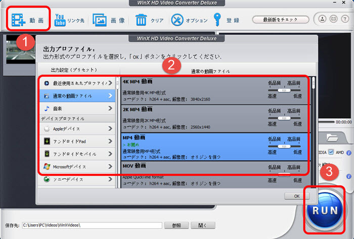The width and height of the screenshot is (354, 239).
Task: Click the Appleデバイス apple icon
Action: pyautogui.click(x=47, y=129)
